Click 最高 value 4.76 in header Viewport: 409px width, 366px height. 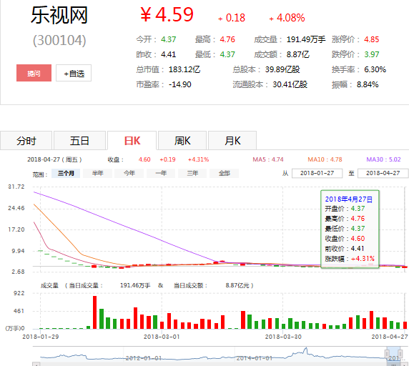[x=227, y=39]
